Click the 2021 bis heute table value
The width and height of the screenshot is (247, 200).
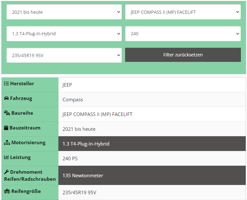point(79,129)
